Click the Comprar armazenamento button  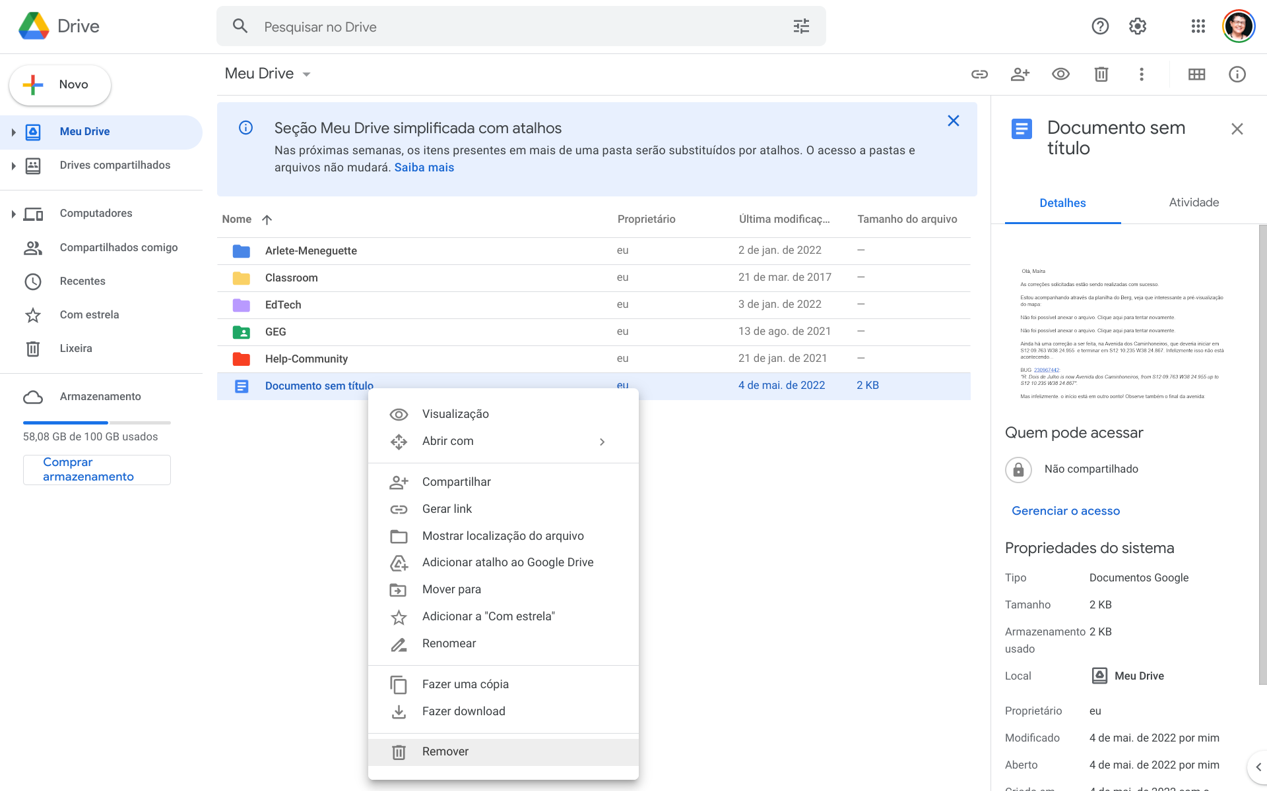coord(97,469)
